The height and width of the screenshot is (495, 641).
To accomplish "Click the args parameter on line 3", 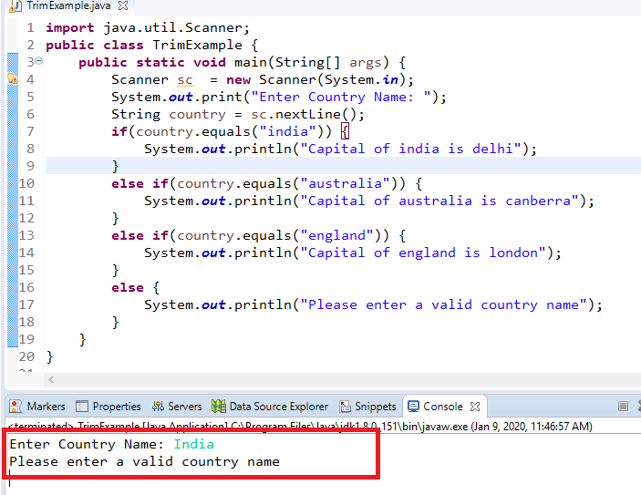I will click(365, 63).
